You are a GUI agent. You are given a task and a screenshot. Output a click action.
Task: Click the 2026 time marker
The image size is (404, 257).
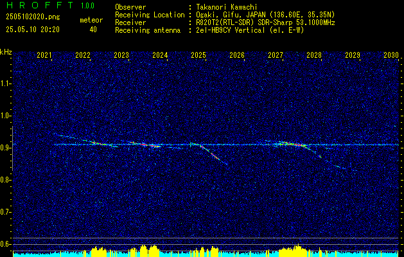coord(237,55)
